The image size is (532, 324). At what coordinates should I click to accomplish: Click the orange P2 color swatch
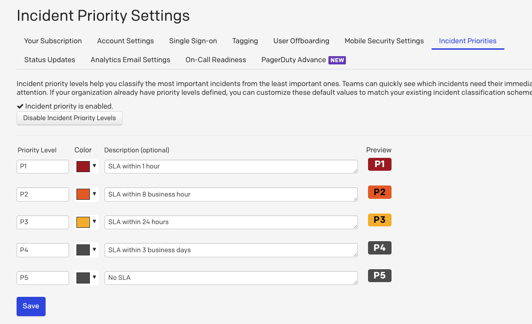[82, 194]
